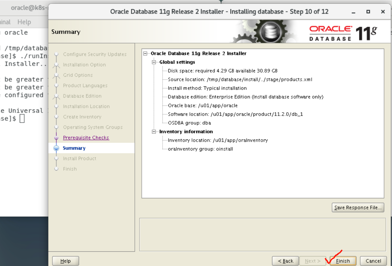Collapse the Oracle Database 11g Release 2 Installer node
392x266 pixels.
(145, 53)
